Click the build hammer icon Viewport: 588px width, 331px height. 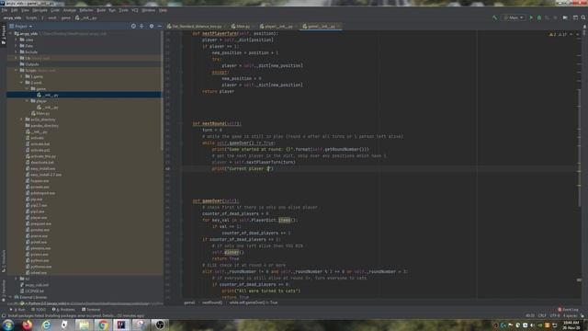[495, 17]
